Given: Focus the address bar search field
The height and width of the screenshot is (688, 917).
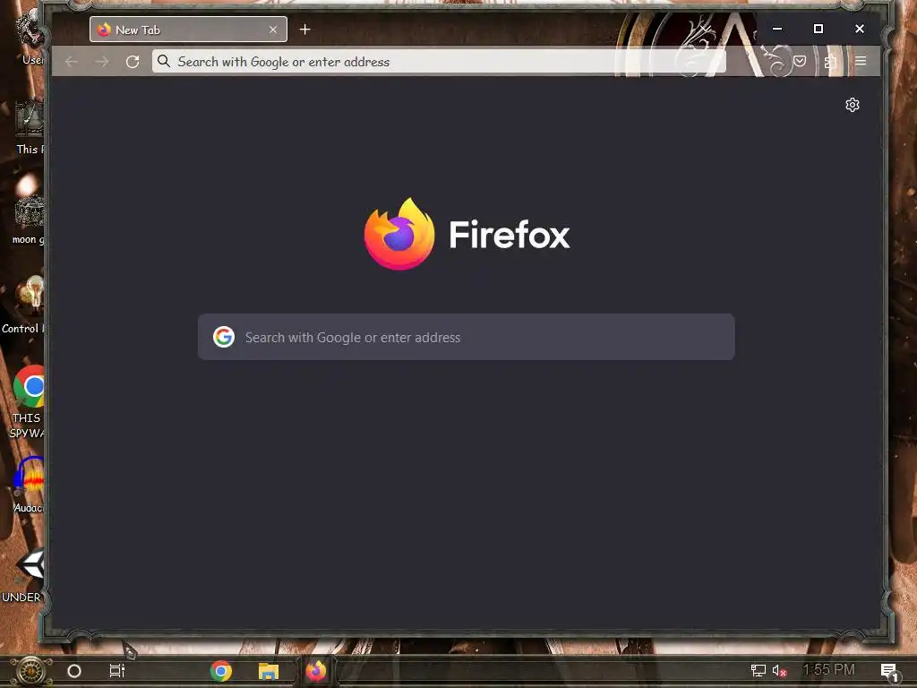Looking at the screenshot, I should (439, 62).
